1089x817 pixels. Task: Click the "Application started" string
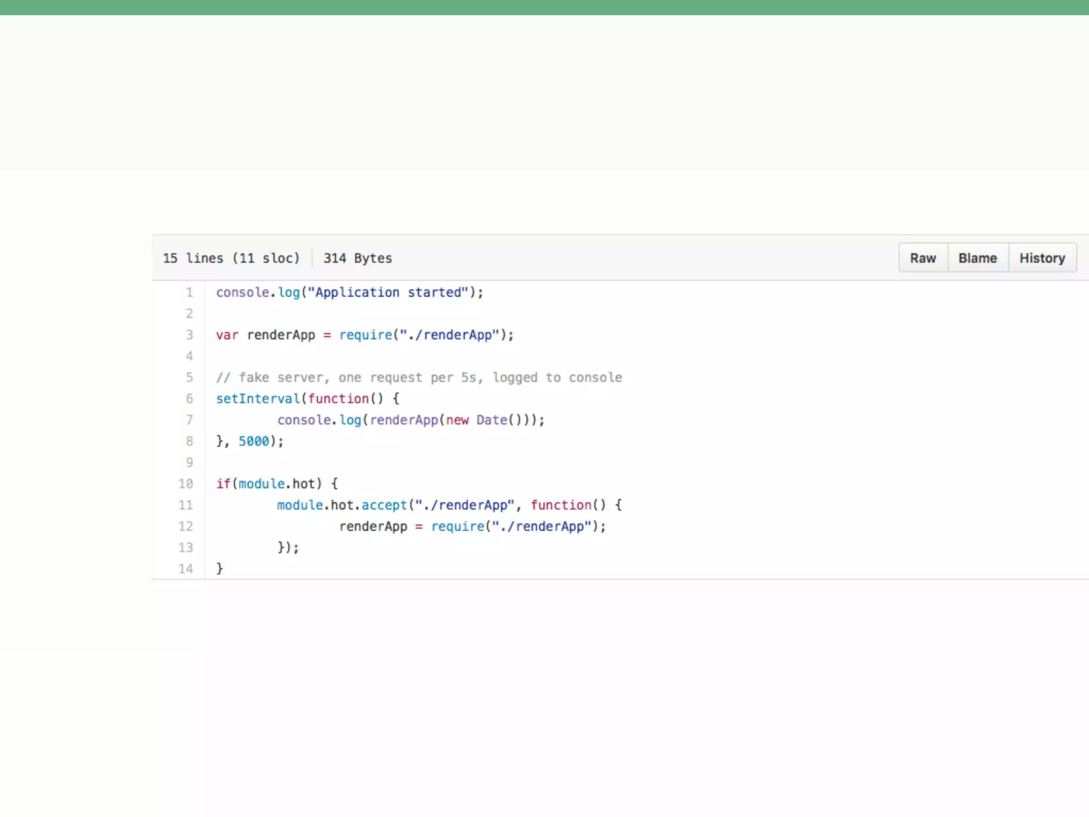[388, 293]
